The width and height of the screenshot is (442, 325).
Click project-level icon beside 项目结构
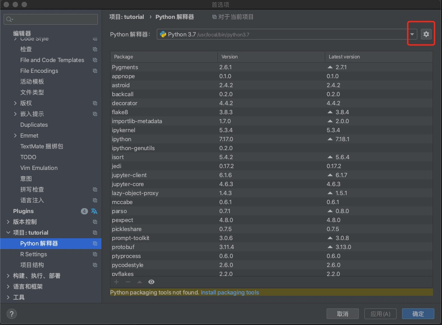95,265
